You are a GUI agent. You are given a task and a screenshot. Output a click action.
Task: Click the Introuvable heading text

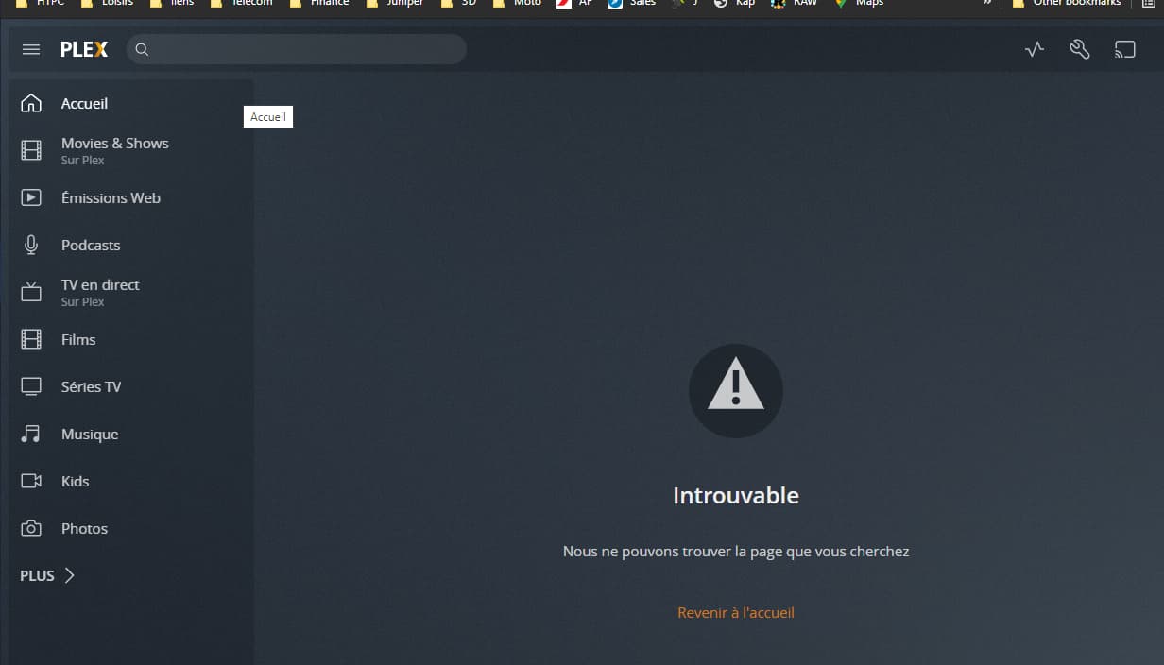tap(736, 495)
